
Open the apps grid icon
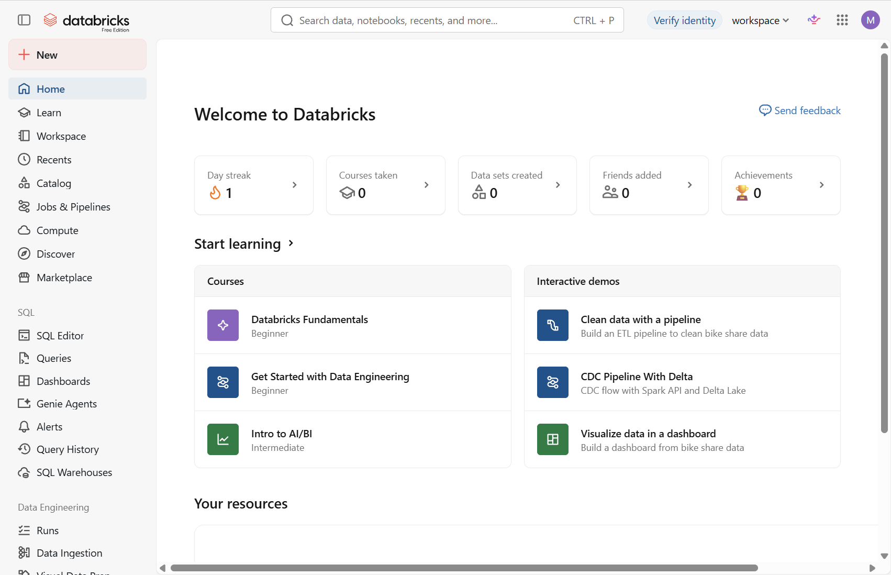[842, 20]
